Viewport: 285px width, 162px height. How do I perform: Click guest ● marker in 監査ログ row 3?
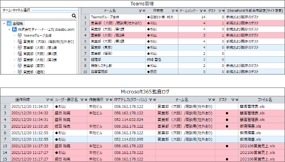click(x=227, y=113)
